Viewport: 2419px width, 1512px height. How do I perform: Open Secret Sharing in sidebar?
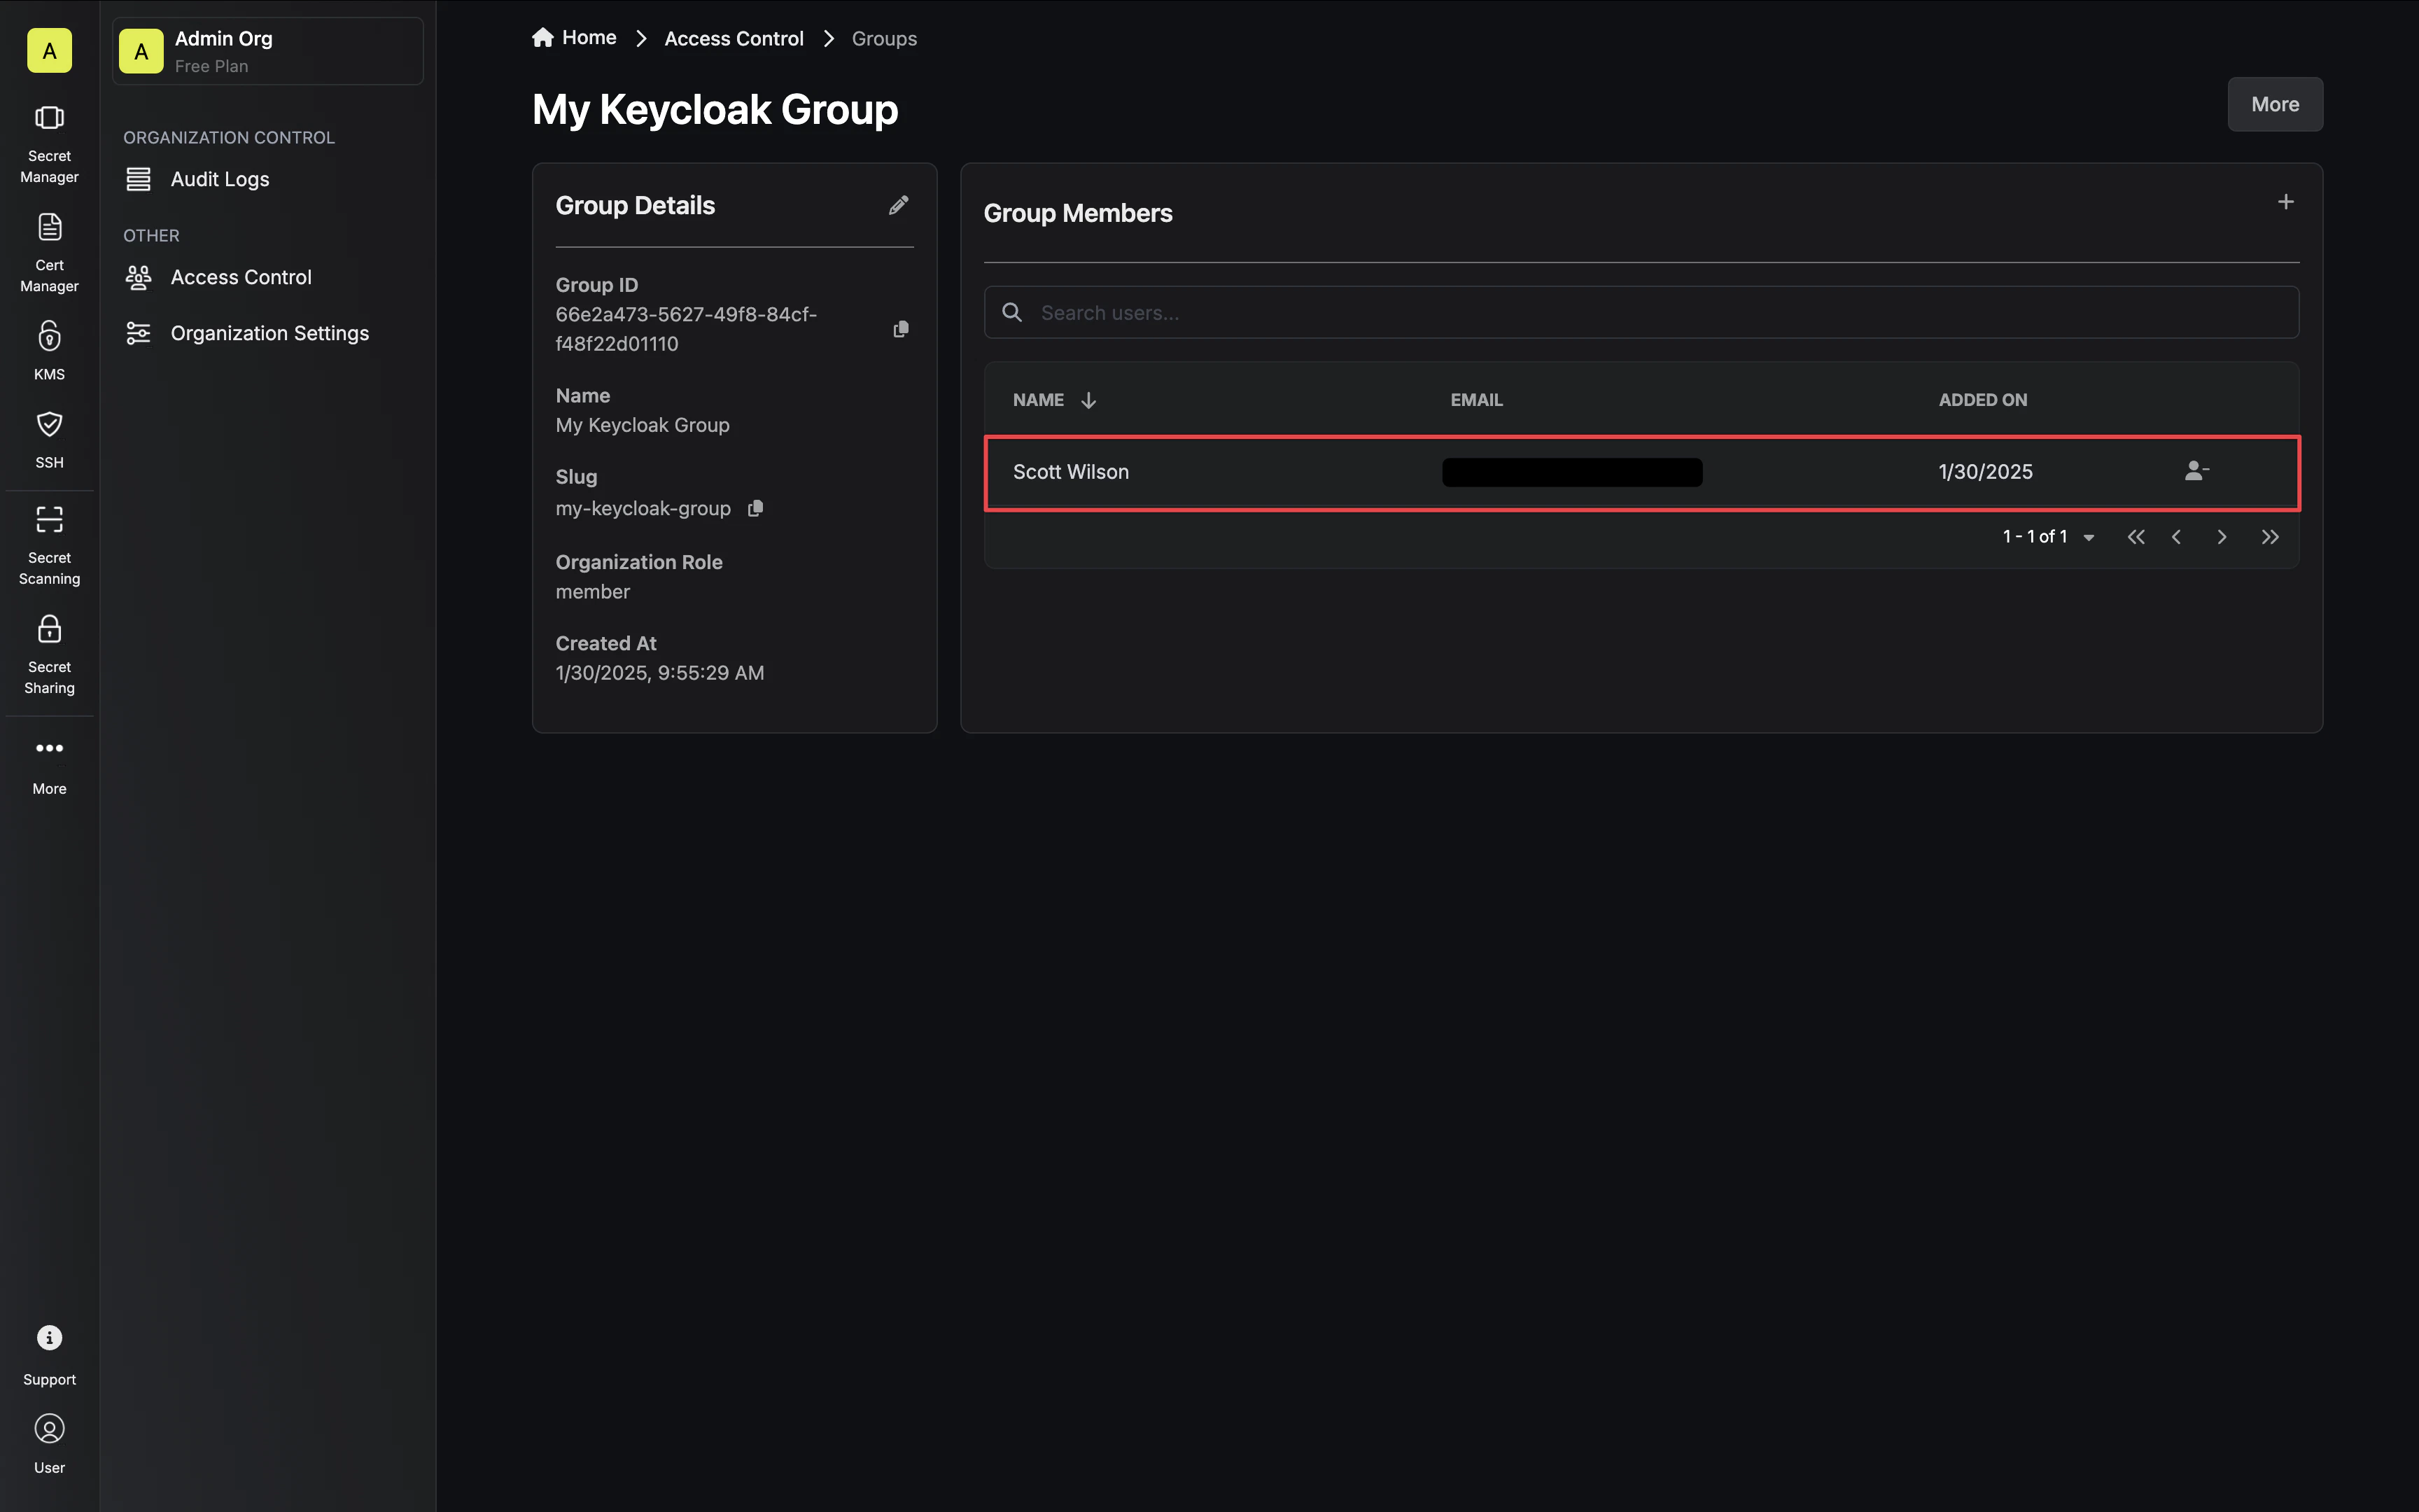tap(49, 655)
